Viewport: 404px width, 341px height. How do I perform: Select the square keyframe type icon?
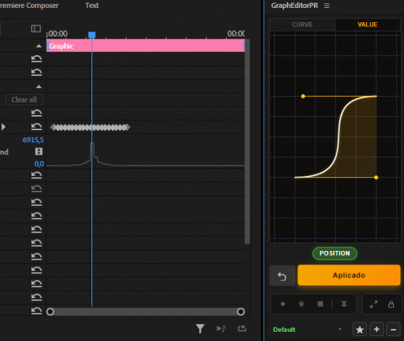tap(320, 304)
